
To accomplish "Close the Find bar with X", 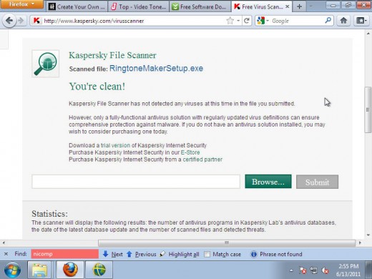I will 6,254.
